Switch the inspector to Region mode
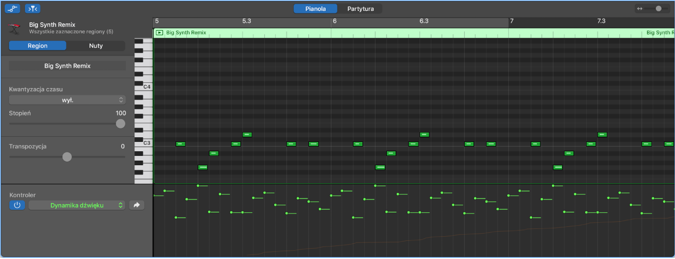The image size is (675, 259). coord(37,46)
